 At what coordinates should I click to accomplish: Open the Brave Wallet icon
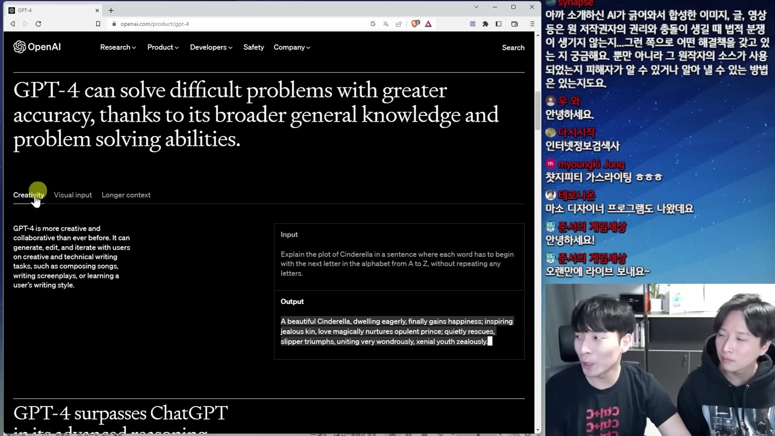(515, 24)
